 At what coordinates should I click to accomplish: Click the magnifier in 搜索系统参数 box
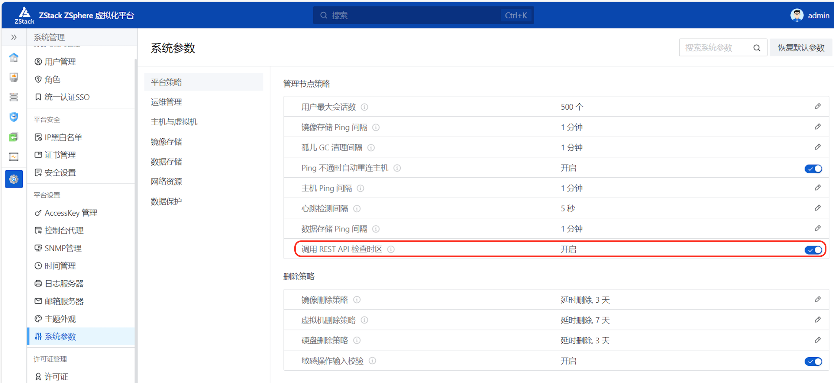point(756,47)
